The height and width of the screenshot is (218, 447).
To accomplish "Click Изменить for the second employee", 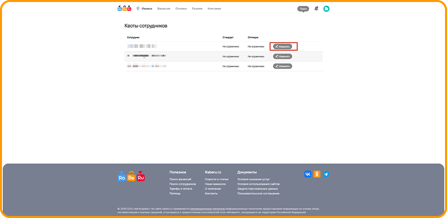I will [x=283, y=56].
